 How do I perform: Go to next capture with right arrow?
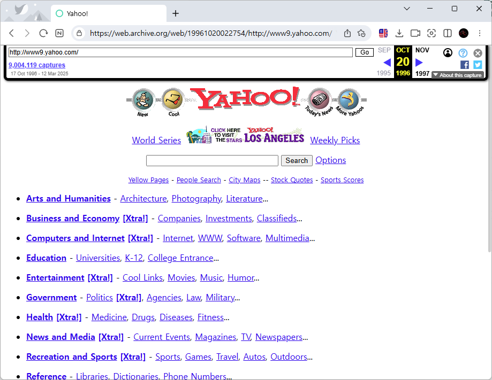[419, 63]
